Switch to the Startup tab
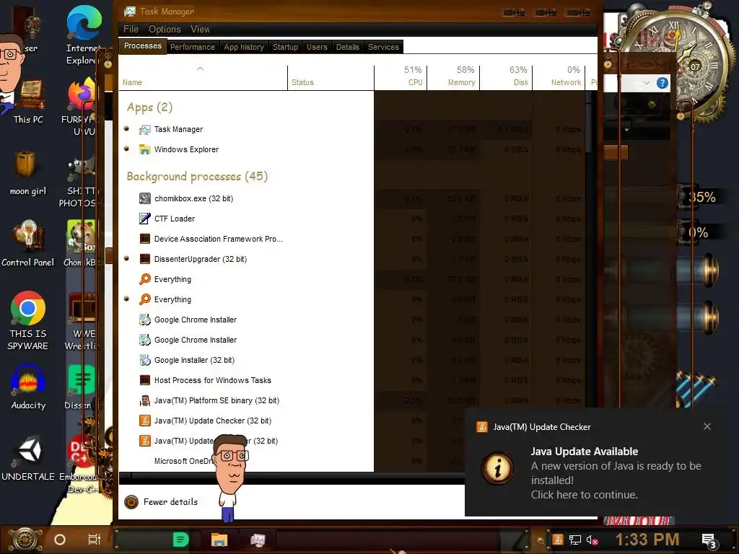 pos(285,47)
